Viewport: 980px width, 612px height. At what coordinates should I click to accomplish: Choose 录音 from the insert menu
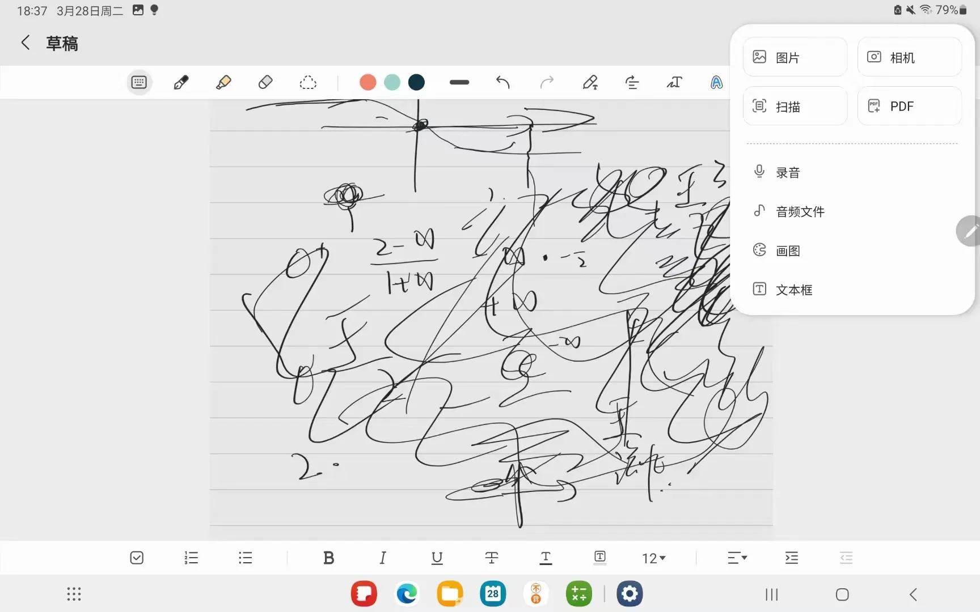(x=788, y=173)
